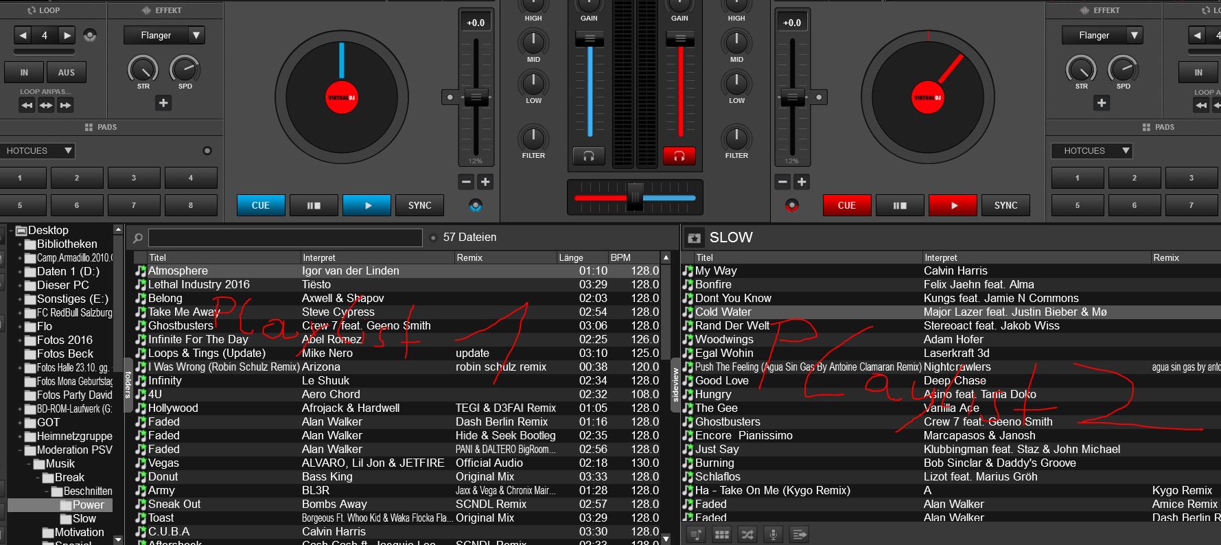1221x545 pixels.
Task: Click left deck blue volume fader handle
Action: click(590, 39)
